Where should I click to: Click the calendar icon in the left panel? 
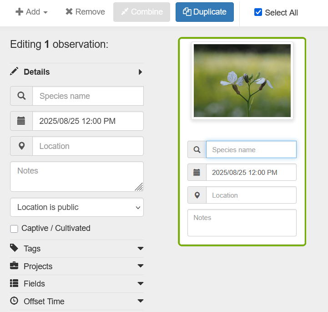coord(21,121)
